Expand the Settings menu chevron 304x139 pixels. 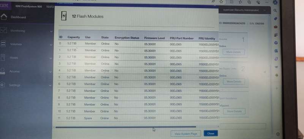coord(50,85)
